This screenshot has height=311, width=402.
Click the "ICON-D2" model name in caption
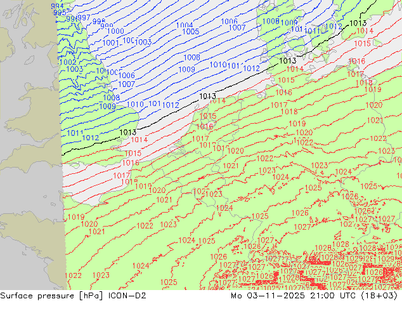127,296
